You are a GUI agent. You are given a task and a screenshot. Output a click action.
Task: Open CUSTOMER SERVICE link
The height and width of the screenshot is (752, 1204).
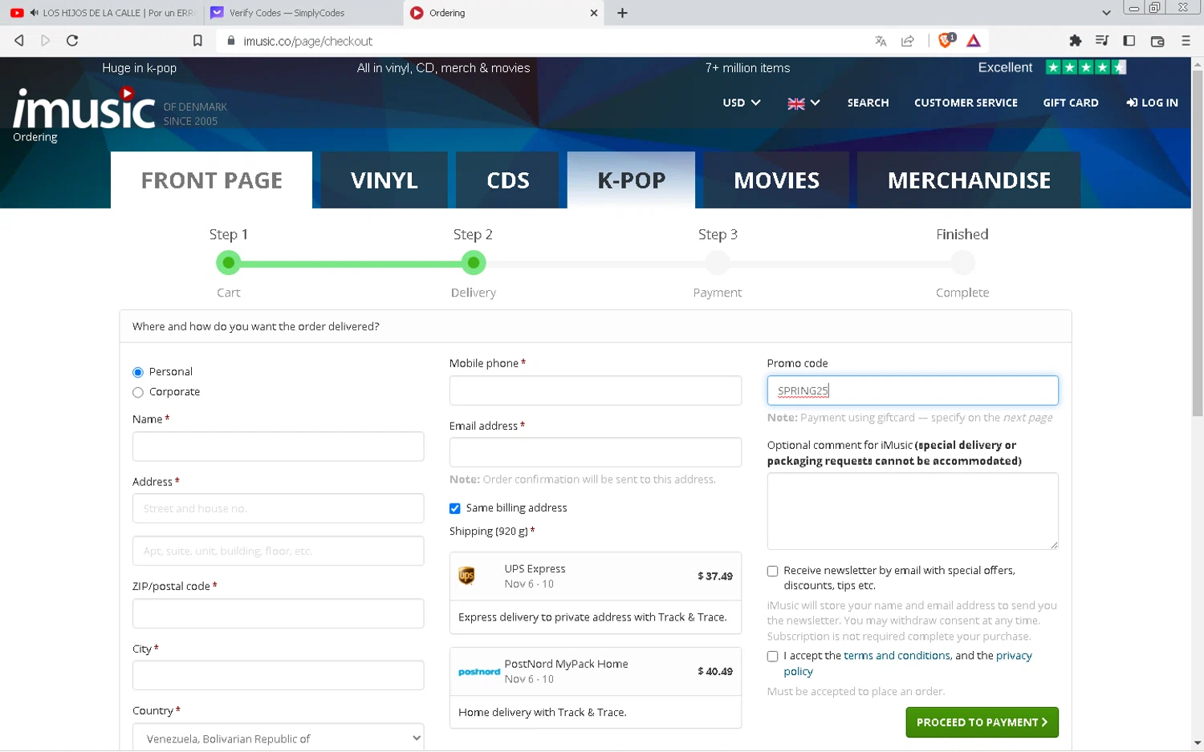966,103
